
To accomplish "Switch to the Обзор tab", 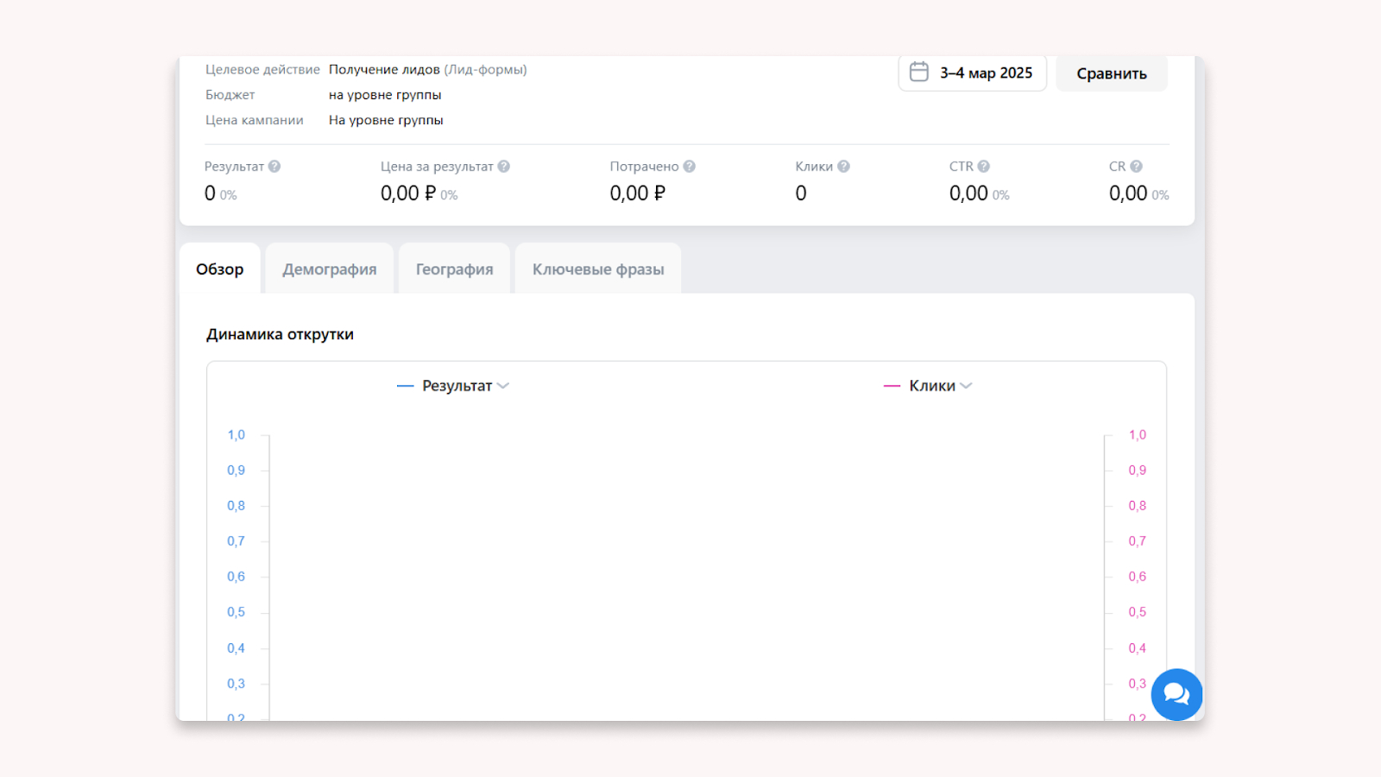I will (220, 269).
